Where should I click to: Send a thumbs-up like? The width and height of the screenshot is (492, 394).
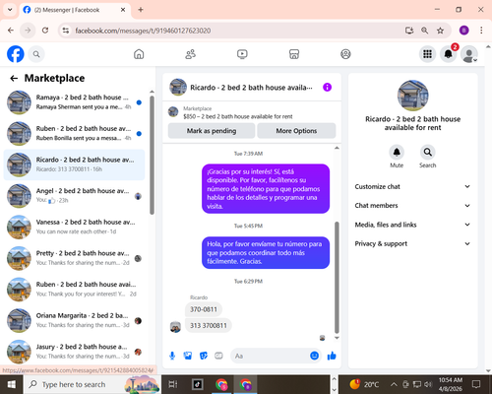click(332, 356)
